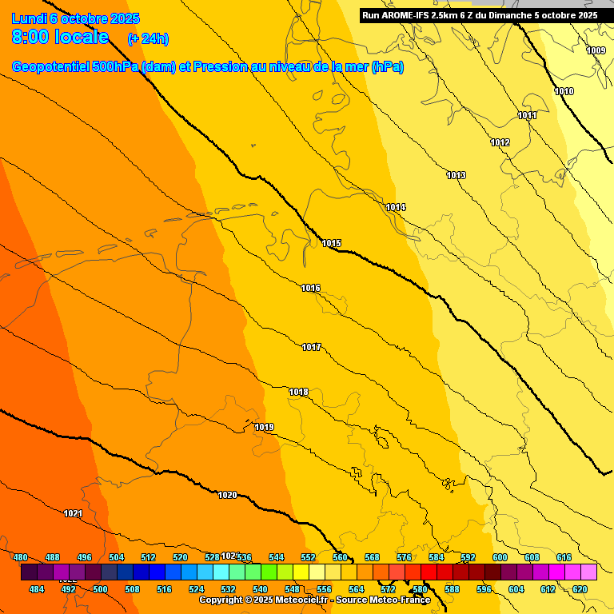Screen dimensions: 614x614
Task: Click the Run AROME-IFS 2.5km header banner
Action: click(480, 15)
